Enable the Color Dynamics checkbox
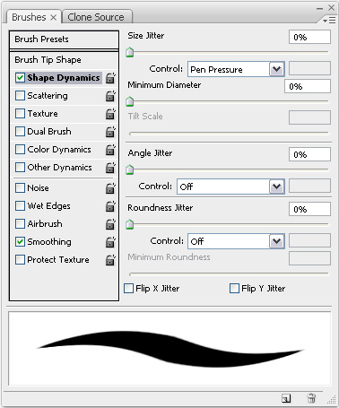 point(20,150)
